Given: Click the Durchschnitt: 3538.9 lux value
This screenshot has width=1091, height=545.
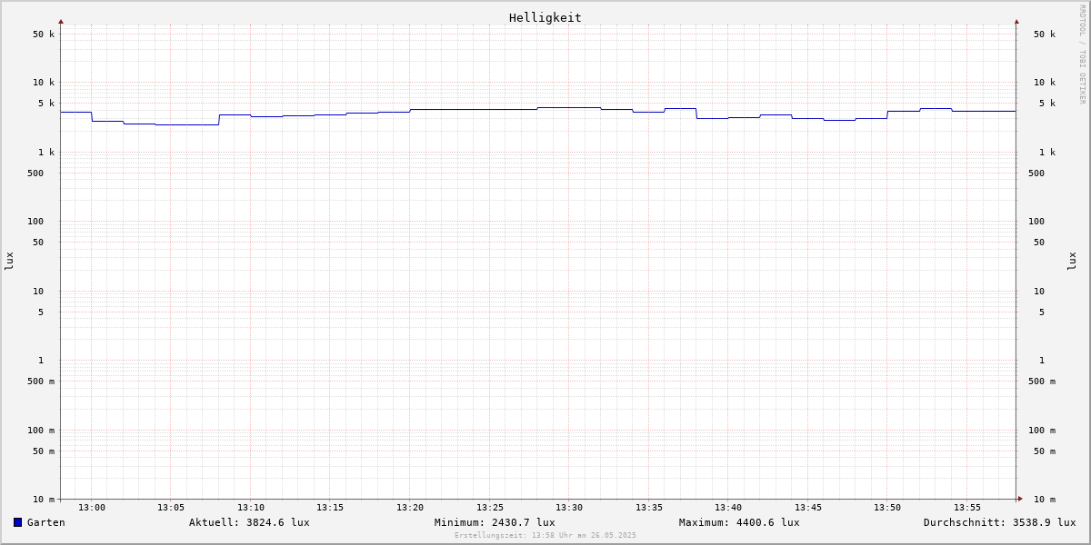Looking at the screenshot, I should pos(999,522).
